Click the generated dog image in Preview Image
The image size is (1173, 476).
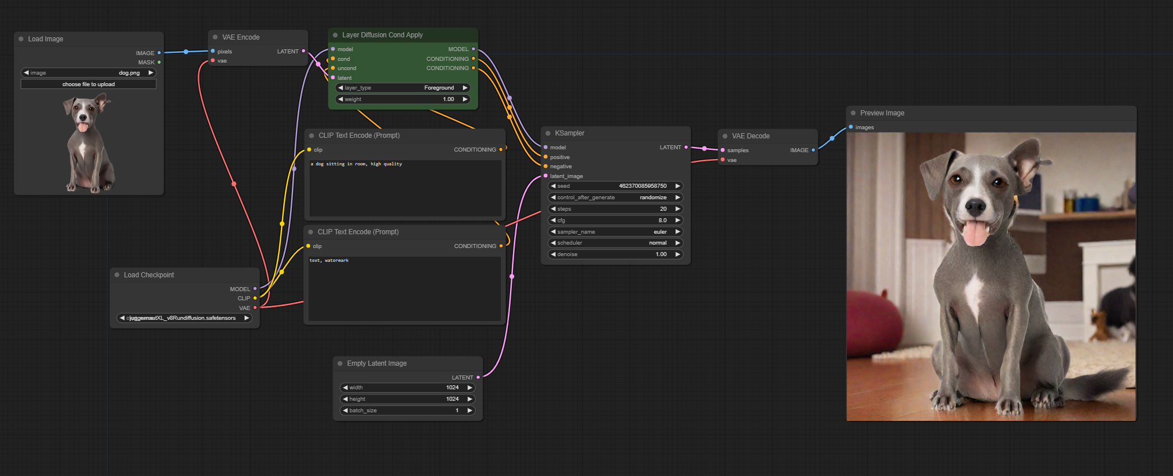(x=991, y=277)
